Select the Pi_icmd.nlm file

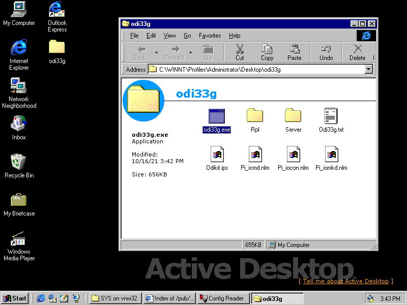255,159
